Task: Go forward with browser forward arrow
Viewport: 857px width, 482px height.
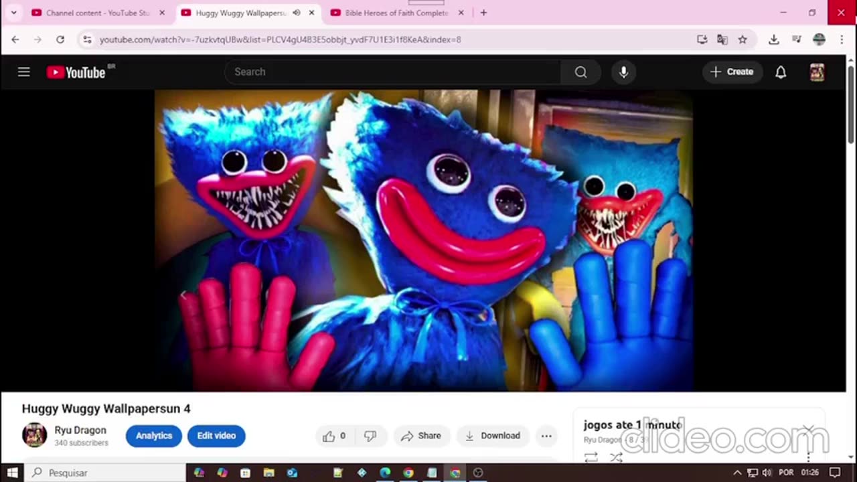Action: coord(37,39)
